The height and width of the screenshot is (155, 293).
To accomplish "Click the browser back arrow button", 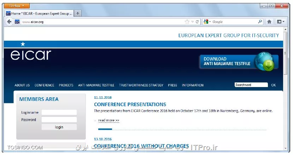I will pos(9,22).
